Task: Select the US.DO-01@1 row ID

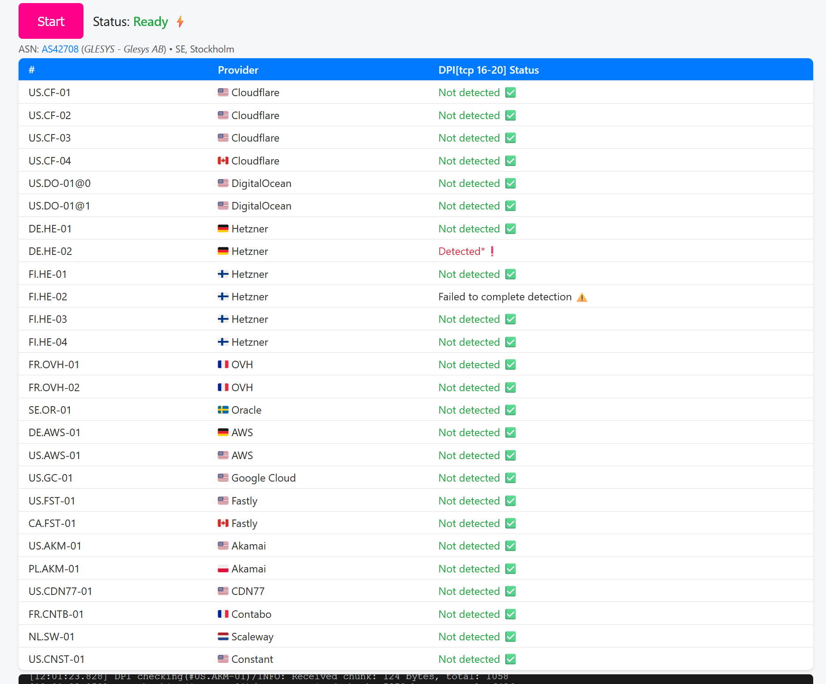Action: point(60,206)
